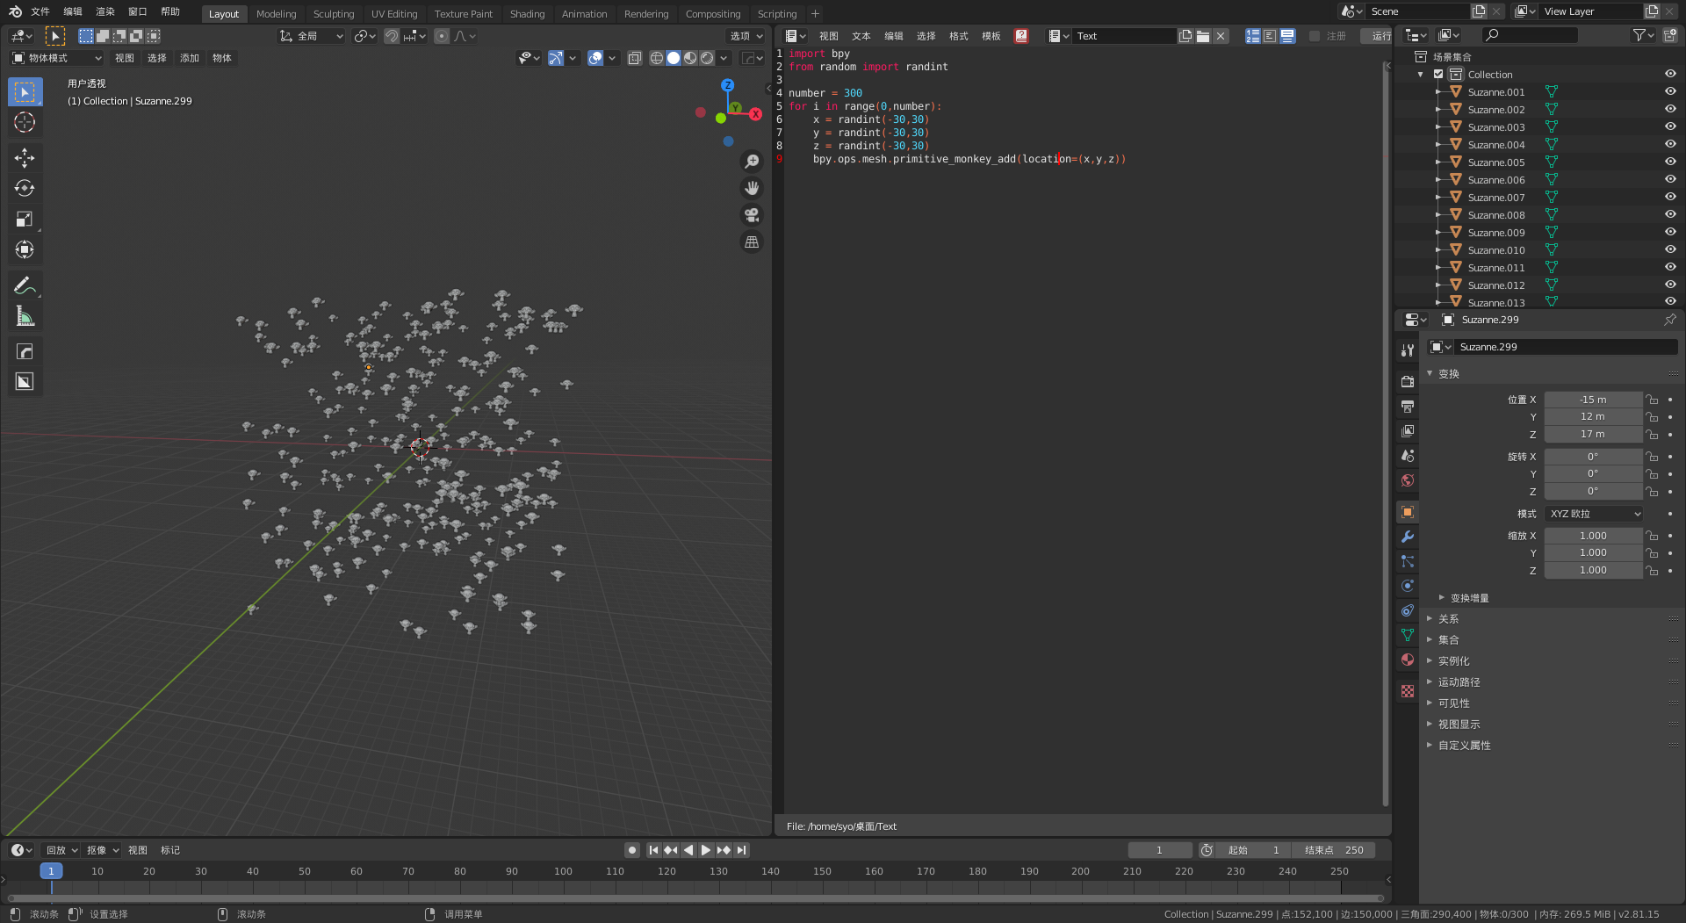The height and width of the screenshot is (923, 1686).
Task: Select Suzanne.007 in the outliner
Action: tap(1496, 198)
